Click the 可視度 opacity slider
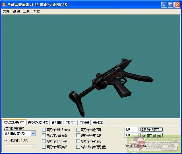182x154 pixels. pyautogui.click(x=19, y=146)
